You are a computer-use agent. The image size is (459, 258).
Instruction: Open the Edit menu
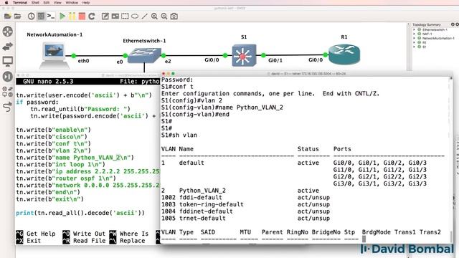pyautogui.click(x=46, y=2)
